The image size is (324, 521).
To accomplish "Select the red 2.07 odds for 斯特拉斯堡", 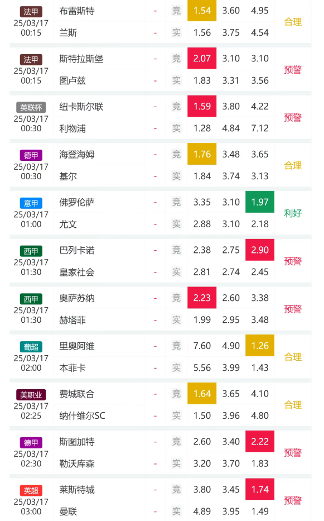I will click(202, 59).
